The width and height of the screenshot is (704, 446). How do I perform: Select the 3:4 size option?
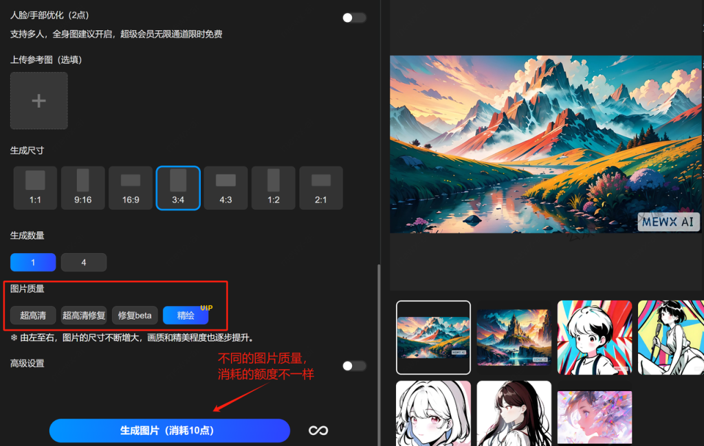click(x=178, y=187)
